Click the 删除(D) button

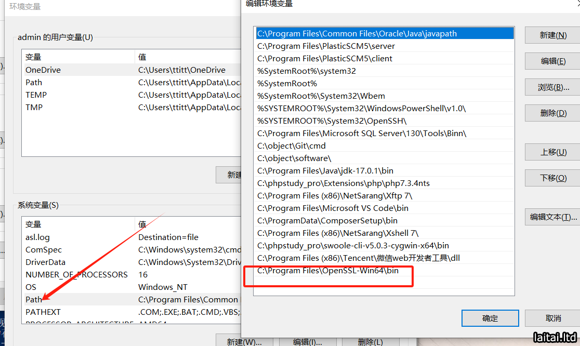(x=552, y=113)
